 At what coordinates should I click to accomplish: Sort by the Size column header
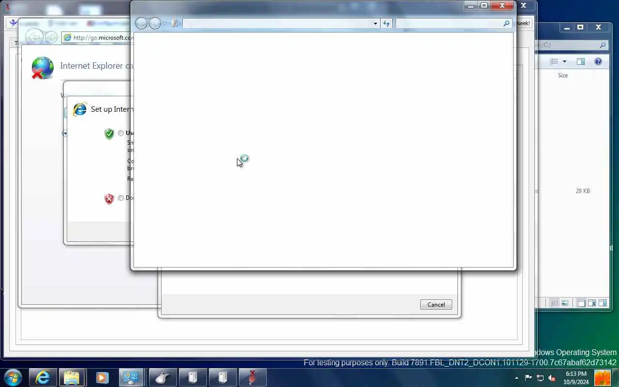click(x=563, y=75)
